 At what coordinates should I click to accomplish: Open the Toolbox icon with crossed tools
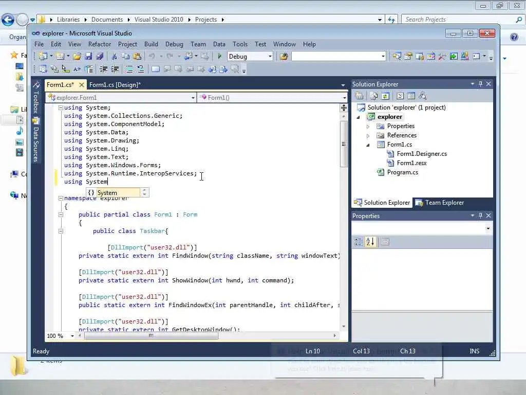click(x=442, y=57)
